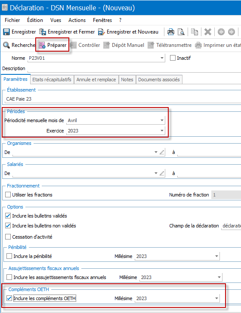Click the Recherche magnifying glass icon
The height and width of the screenshot is (313, 241).
tap(6, 45)
